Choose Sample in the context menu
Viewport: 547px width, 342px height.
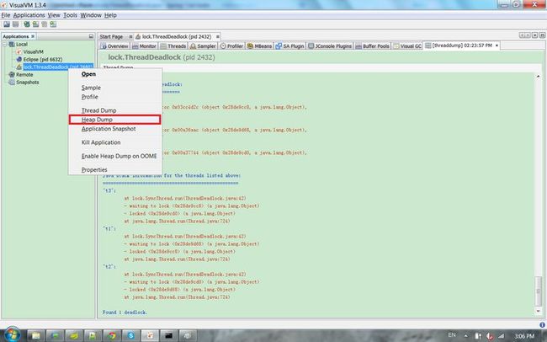115,88
